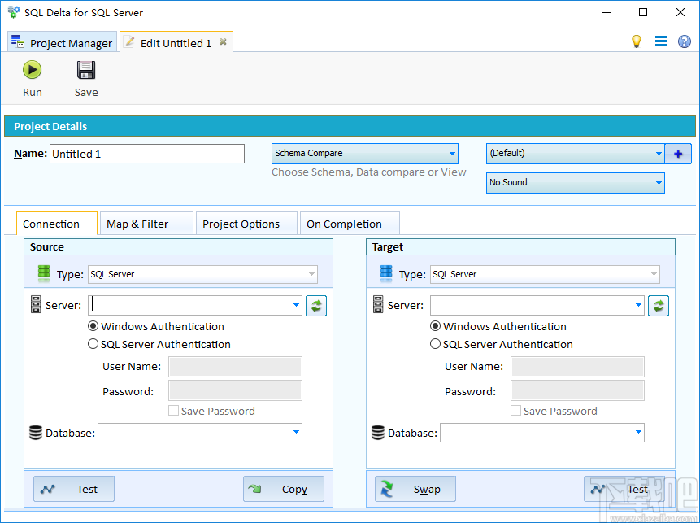Click the blue plus icon beside Default
The width and height of the screenshot is (700, 523).
[678, 153]
